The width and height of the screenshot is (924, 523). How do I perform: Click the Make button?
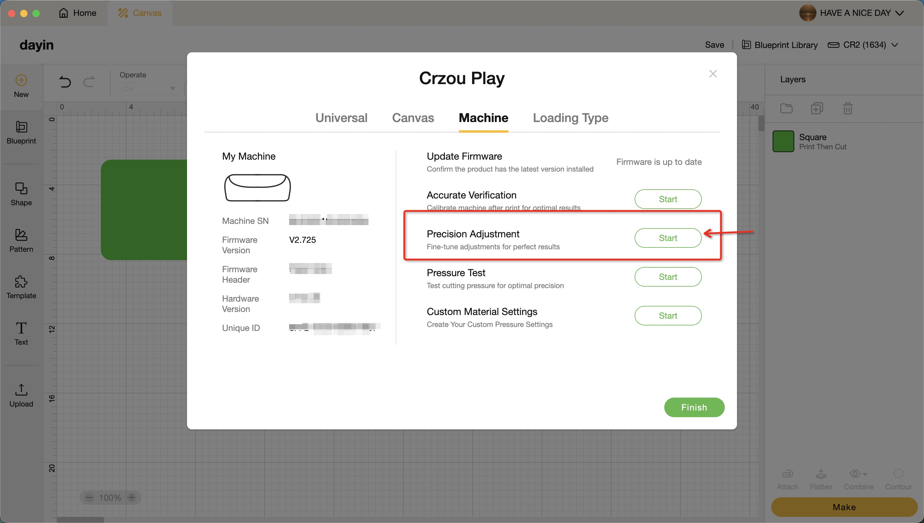844,507
